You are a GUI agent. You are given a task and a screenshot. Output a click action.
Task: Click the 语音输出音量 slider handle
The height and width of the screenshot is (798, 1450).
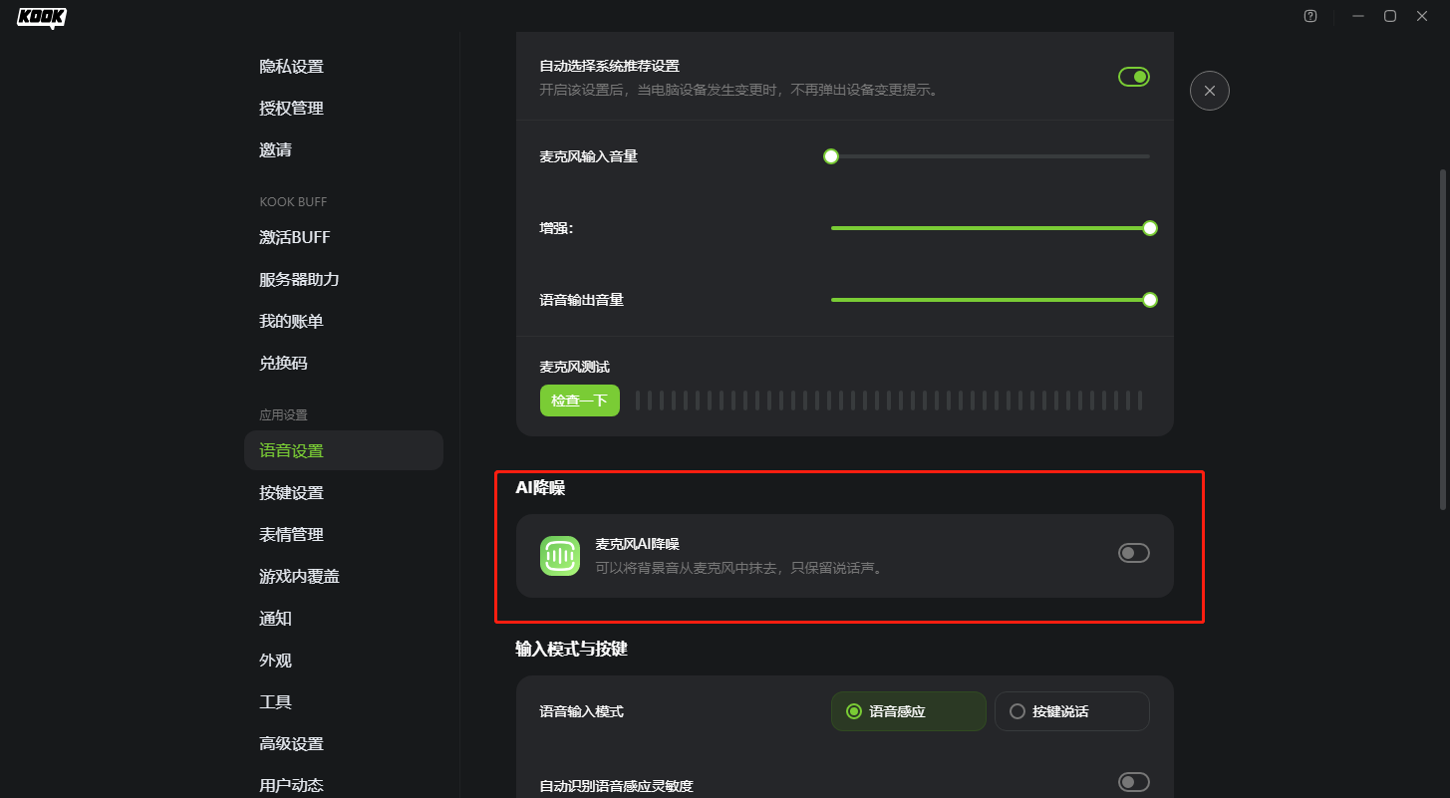1150,300
